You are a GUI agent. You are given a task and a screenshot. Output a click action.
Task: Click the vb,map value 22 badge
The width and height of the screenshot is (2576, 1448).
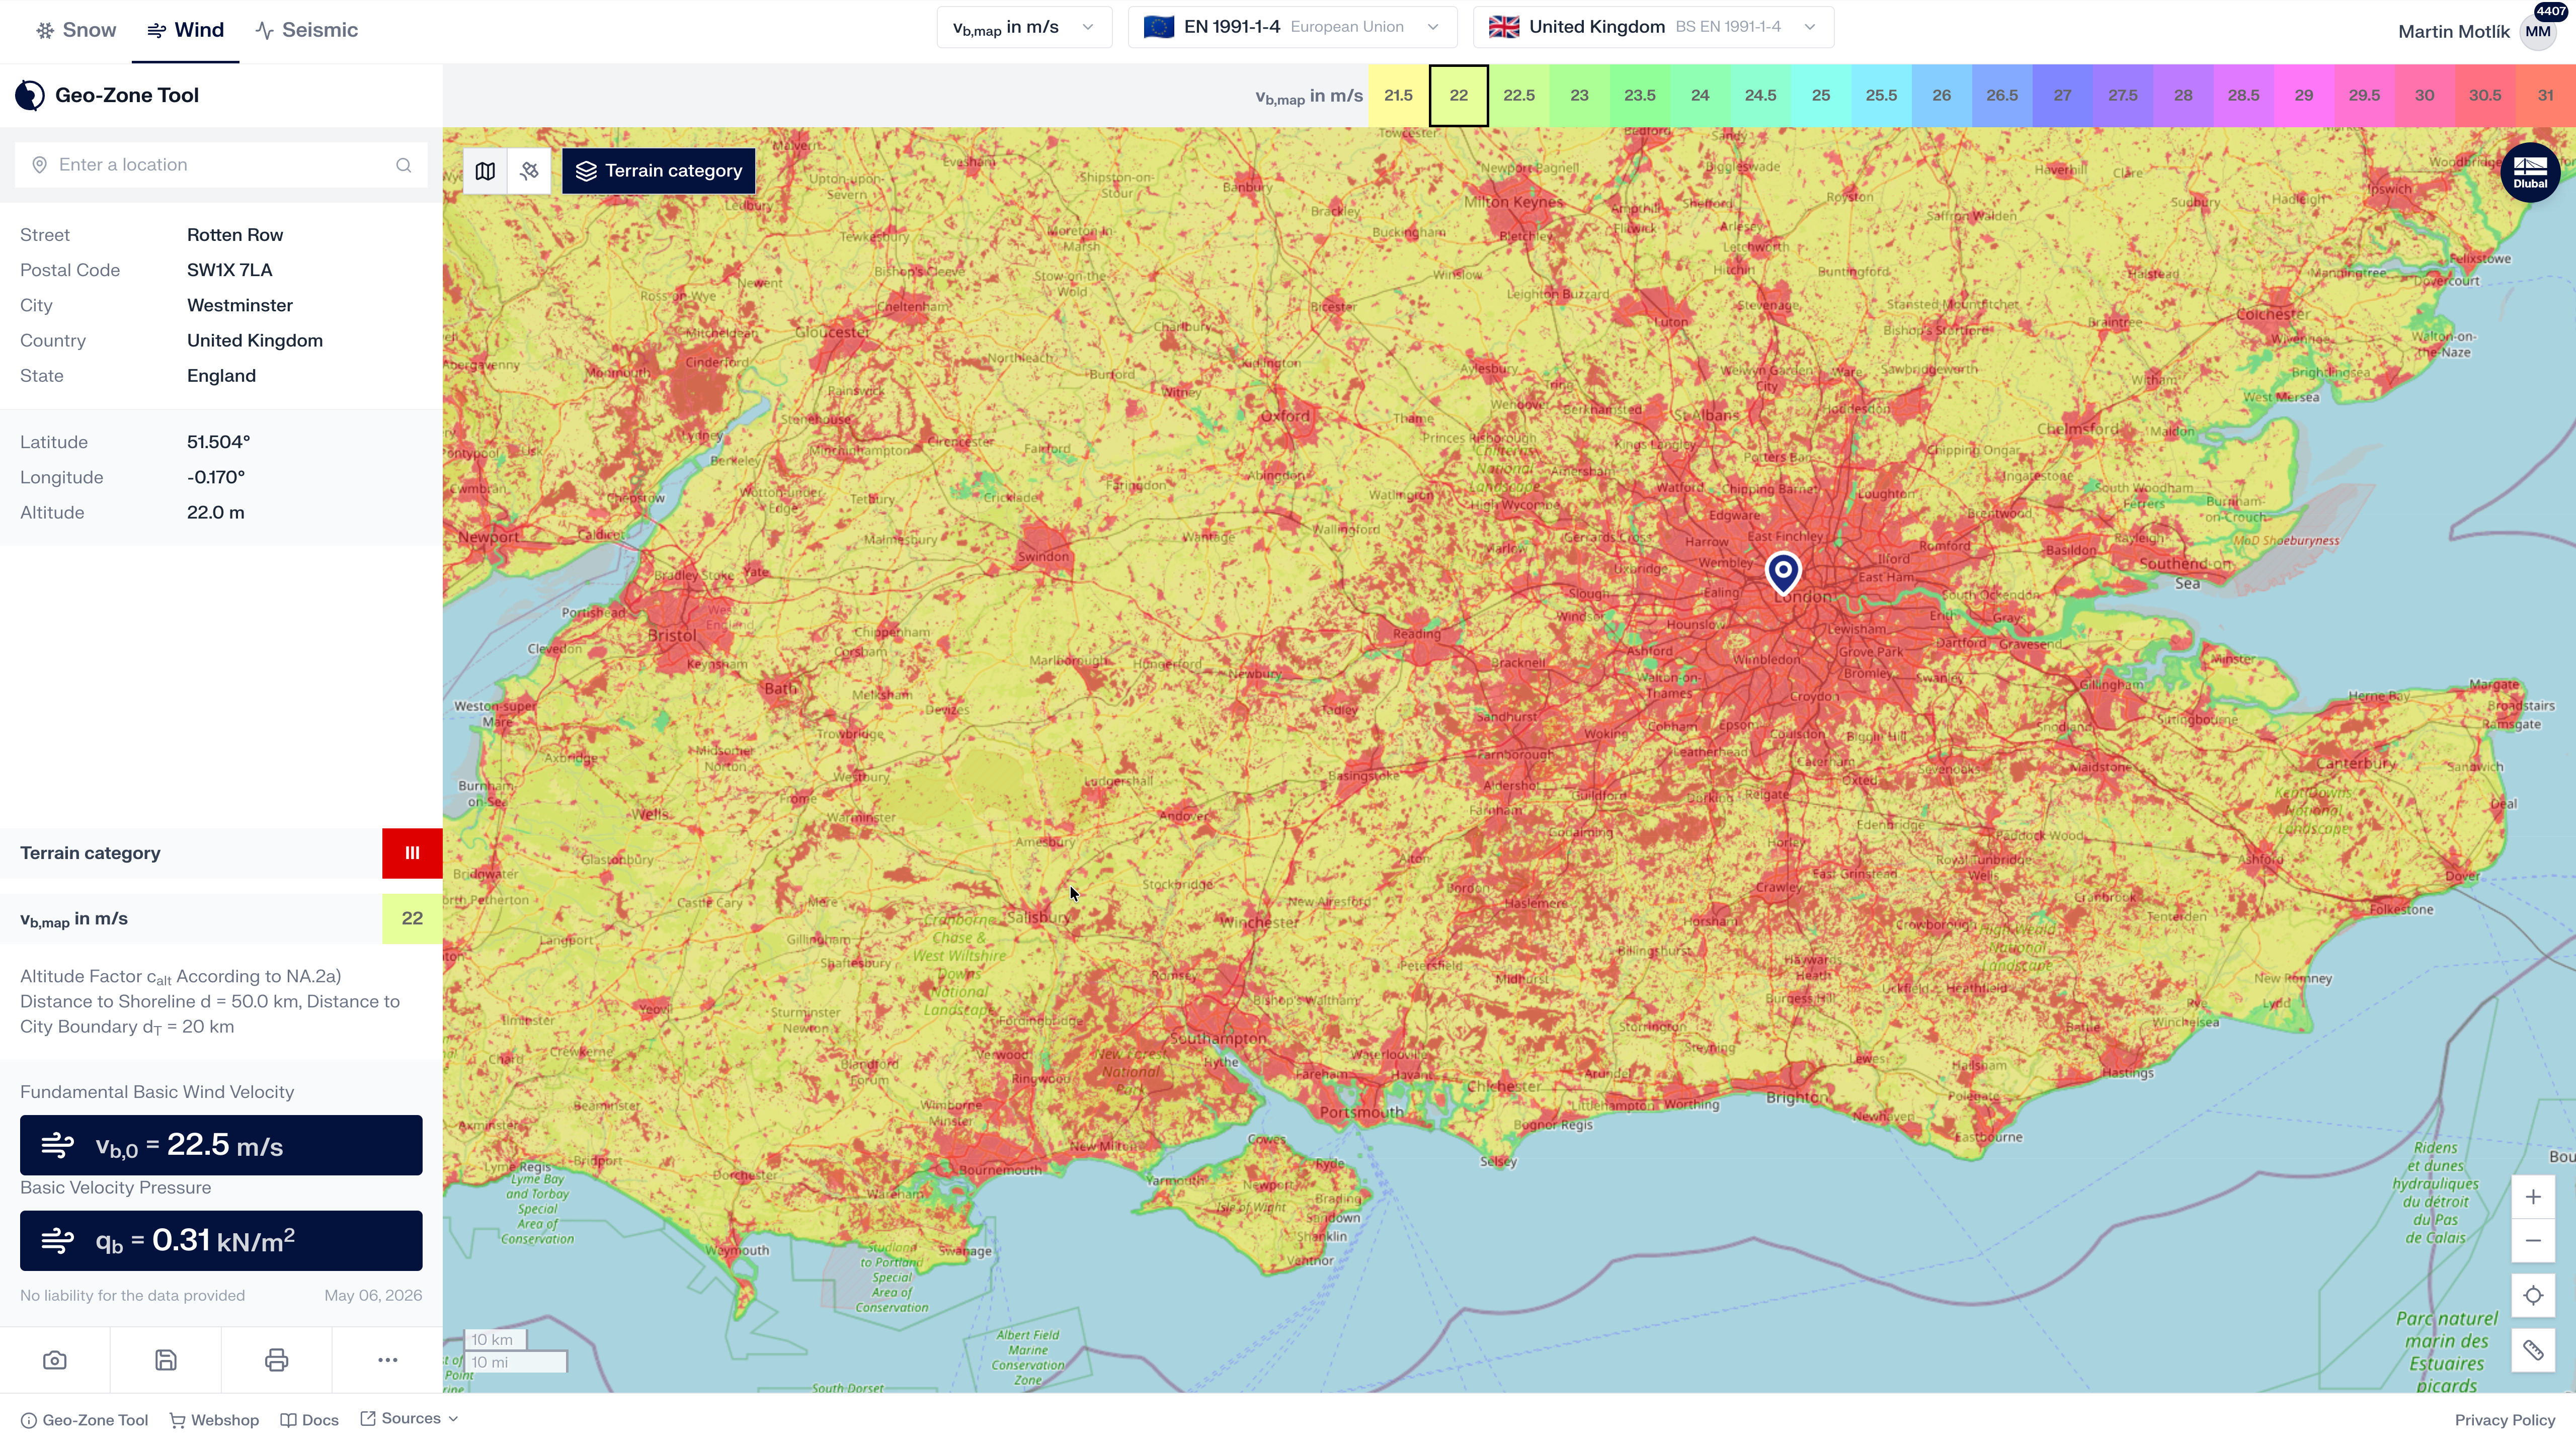click(x=412, y=918)
